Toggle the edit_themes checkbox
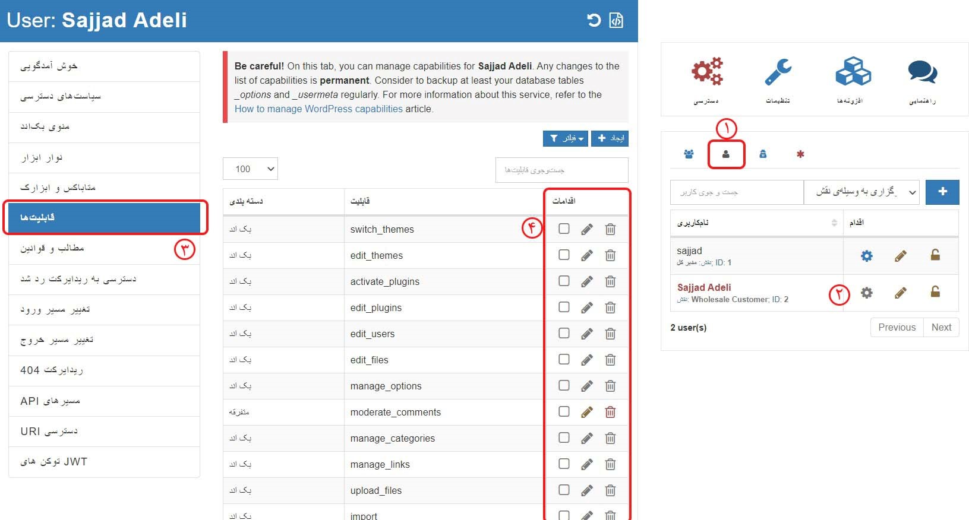Viewport: 969px width, 520px height. click(x=564, y=255)
